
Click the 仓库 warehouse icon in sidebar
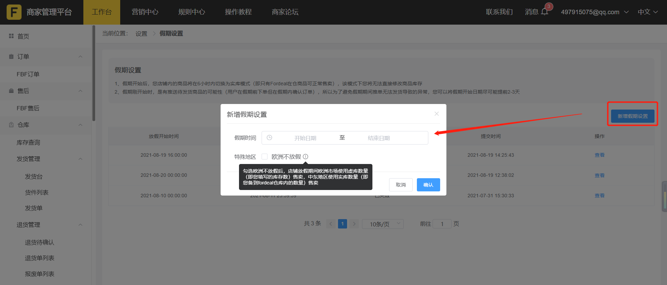point(11,125)
